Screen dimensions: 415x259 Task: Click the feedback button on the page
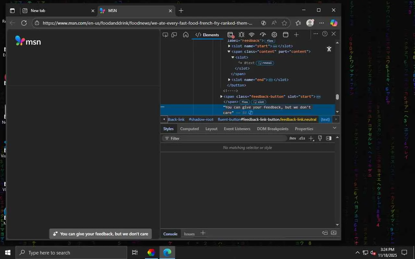coord(101,234)
